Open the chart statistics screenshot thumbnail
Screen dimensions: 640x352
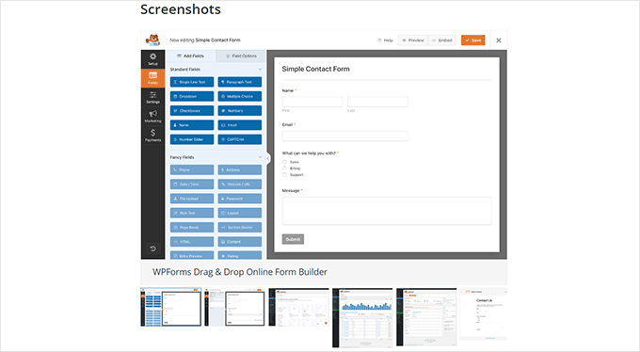[362, 318]
